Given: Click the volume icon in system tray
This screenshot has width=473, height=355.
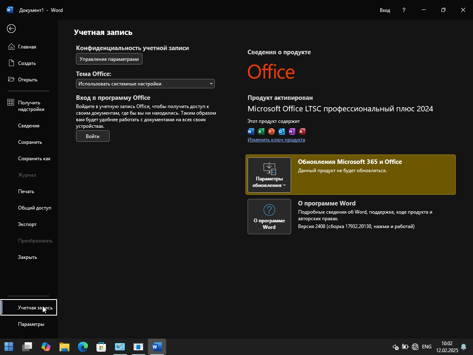Looking at the screenshot, I should pos(395,347).
